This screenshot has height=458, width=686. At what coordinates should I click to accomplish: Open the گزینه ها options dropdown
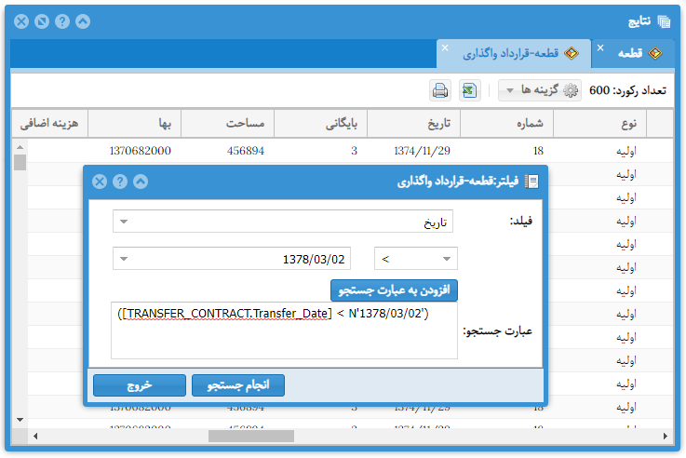(x=540, y=90)
